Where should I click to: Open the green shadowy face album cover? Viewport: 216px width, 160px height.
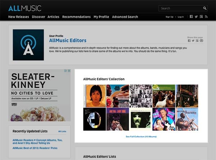141,119
